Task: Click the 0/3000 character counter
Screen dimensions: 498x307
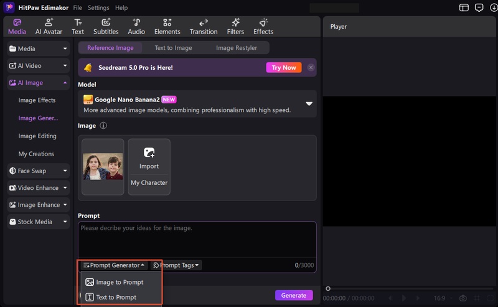Action: (304, 265)
